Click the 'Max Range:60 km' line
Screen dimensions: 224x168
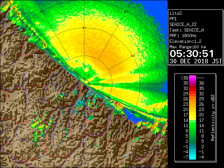pyautogui.click(x=188, y=47)
